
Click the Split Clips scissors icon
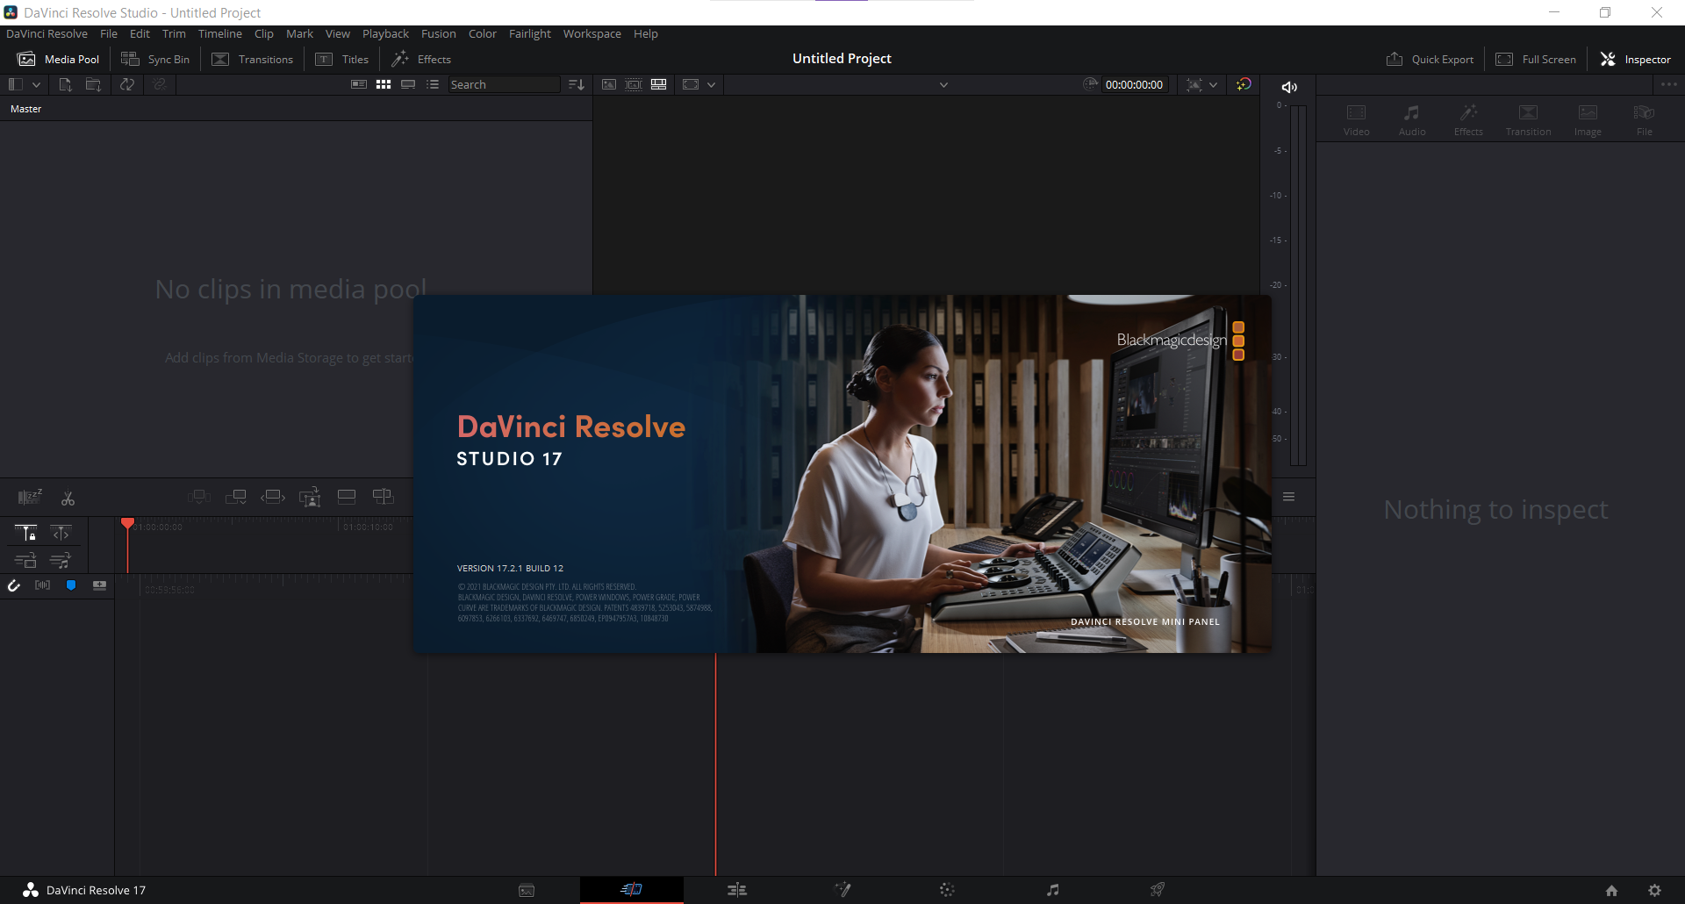click(68, 498)
